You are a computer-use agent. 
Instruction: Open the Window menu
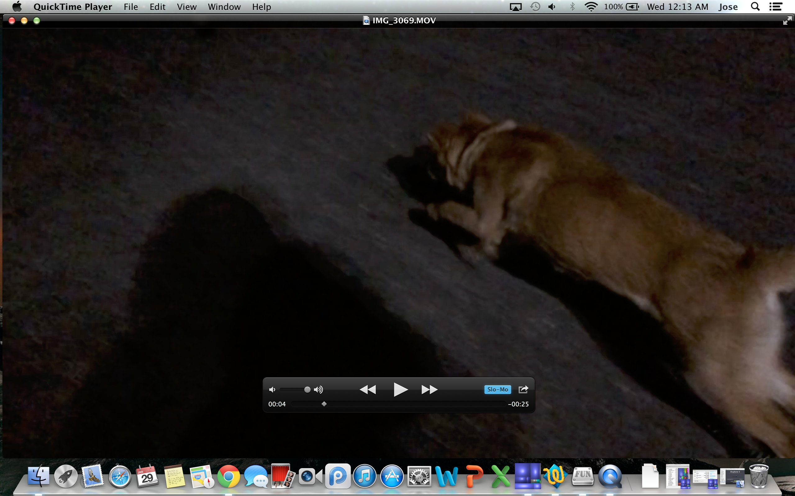(224, 7)
